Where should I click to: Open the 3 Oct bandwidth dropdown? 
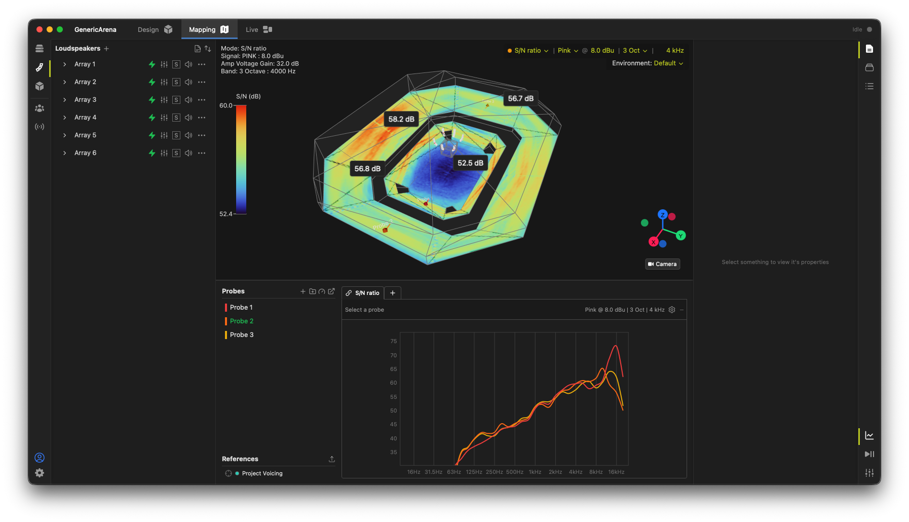pos(635,51)
